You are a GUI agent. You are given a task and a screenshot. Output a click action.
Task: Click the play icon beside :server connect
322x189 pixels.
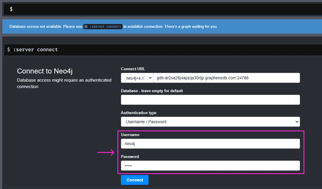[x=86, y=26]
